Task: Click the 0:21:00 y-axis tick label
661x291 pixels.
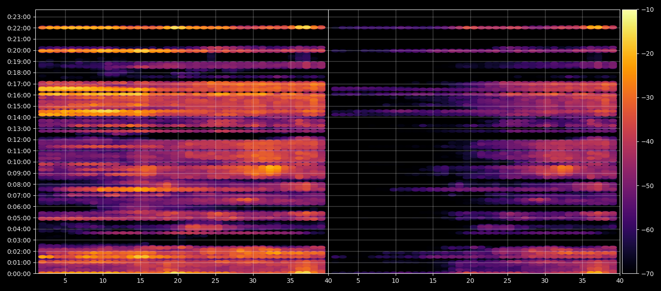Action: 19,39
